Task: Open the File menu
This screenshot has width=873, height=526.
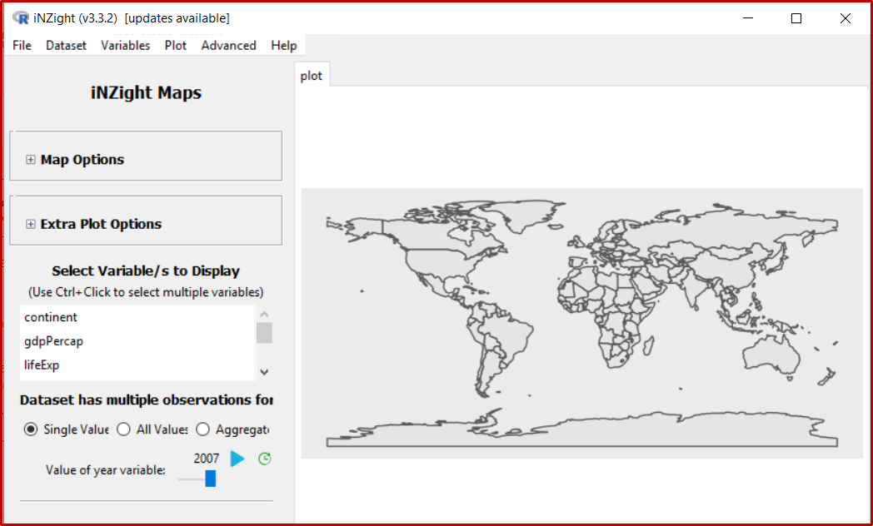Action: [21, 46]
